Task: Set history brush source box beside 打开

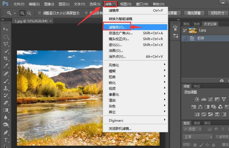Action: (x=185, y=39)
